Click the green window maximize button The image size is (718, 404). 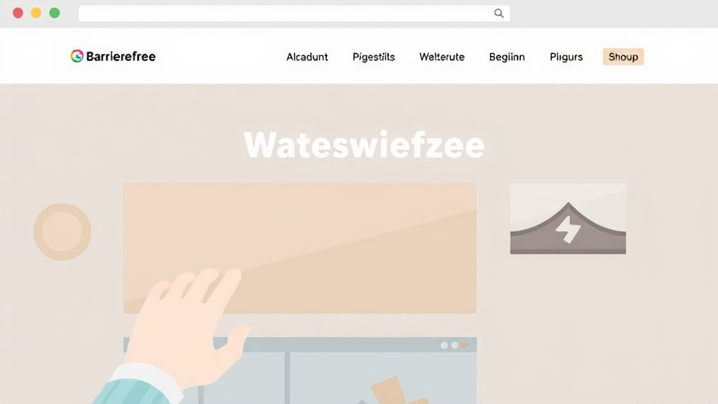pyautogui.click(x=55, y=13)
